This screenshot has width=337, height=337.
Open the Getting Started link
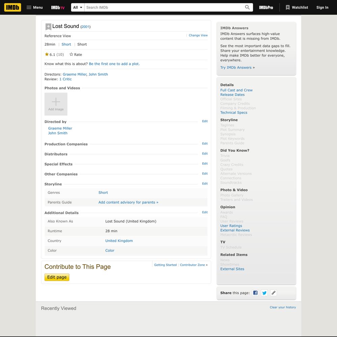[165, 265]
